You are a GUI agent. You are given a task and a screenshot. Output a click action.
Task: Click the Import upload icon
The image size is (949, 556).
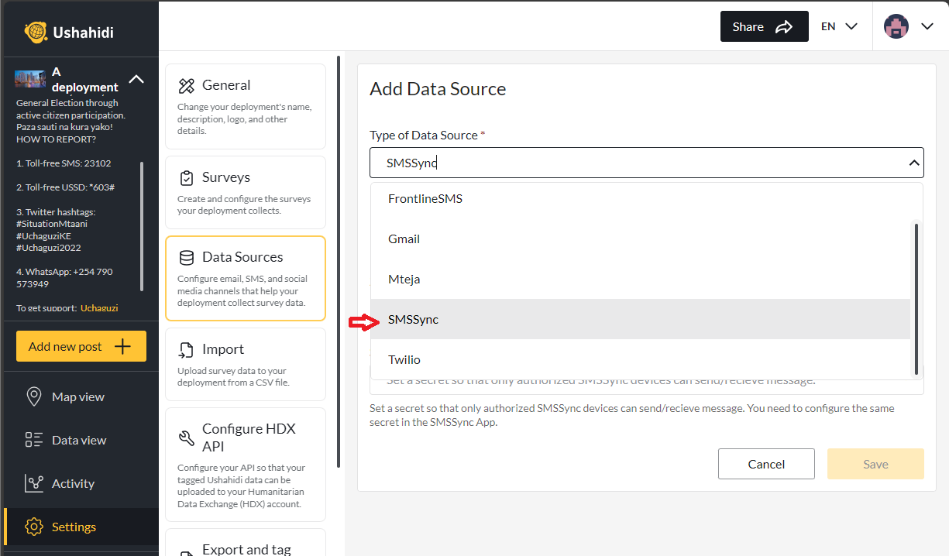tap(186, 348)
